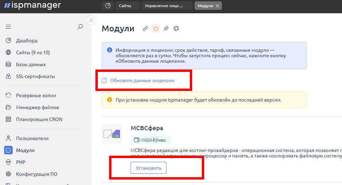The image size is (342, 185).
Task: Click Обновить данные лицензии link
Action: (142, 81)
